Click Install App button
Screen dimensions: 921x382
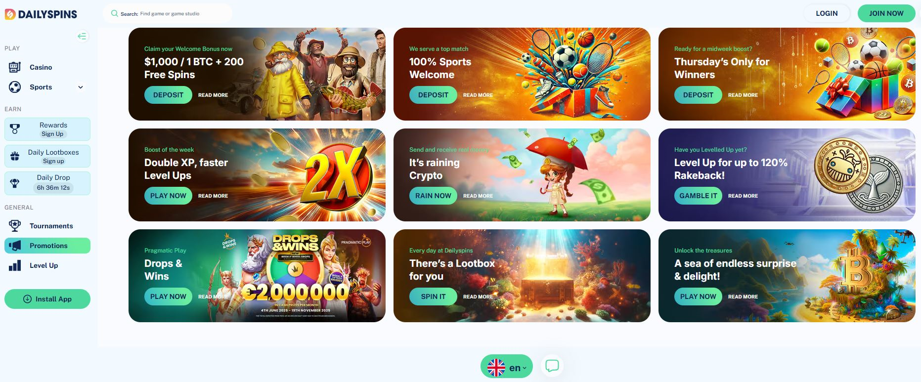tap(47, 299)
